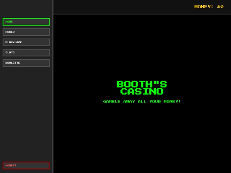
Task: Open the Blackjack game
Action: point(26,42)
